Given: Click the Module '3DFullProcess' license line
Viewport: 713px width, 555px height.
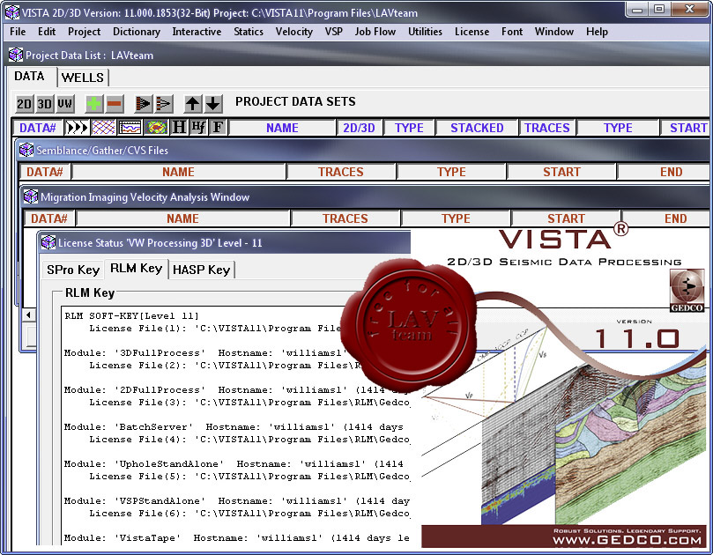Looking at the screenshot, I should tap(205, 352).
